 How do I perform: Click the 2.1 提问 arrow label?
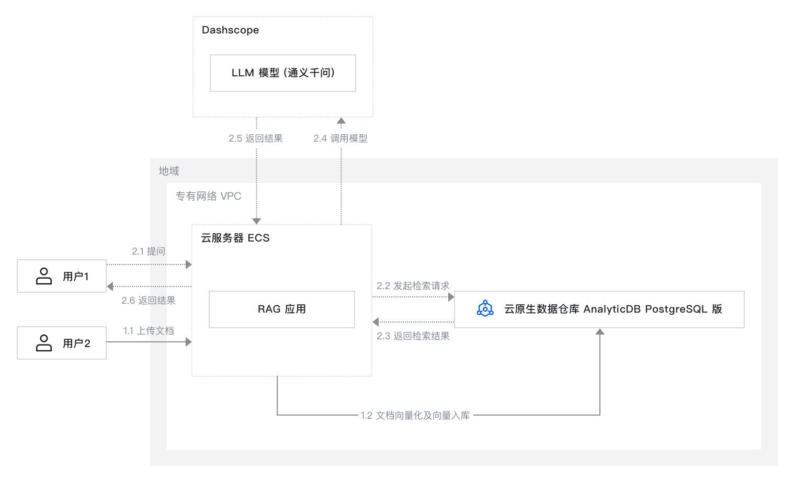(x=149, y=251)
